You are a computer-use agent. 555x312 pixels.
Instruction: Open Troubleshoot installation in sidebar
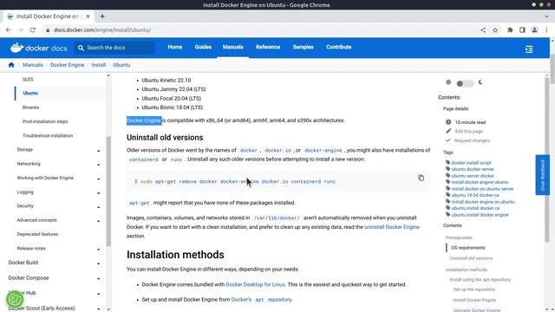[x=48, y=135]
